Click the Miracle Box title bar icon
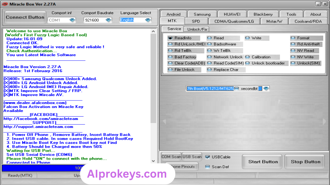 point(5,4)
